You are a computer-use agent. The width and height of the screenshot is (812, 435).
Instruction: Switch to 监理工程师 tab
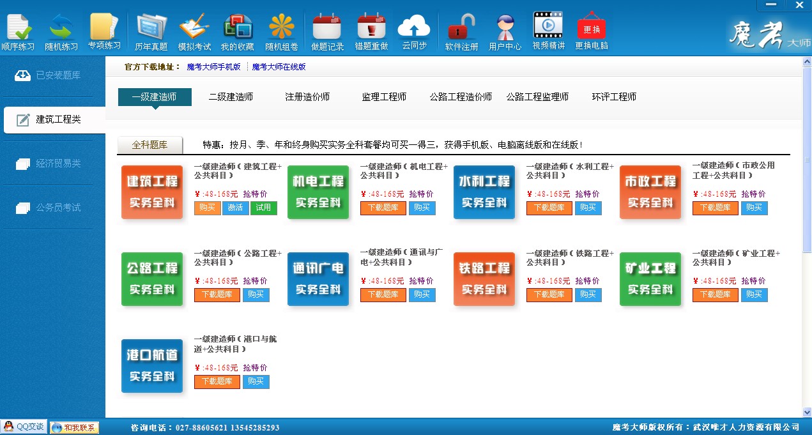384,97
